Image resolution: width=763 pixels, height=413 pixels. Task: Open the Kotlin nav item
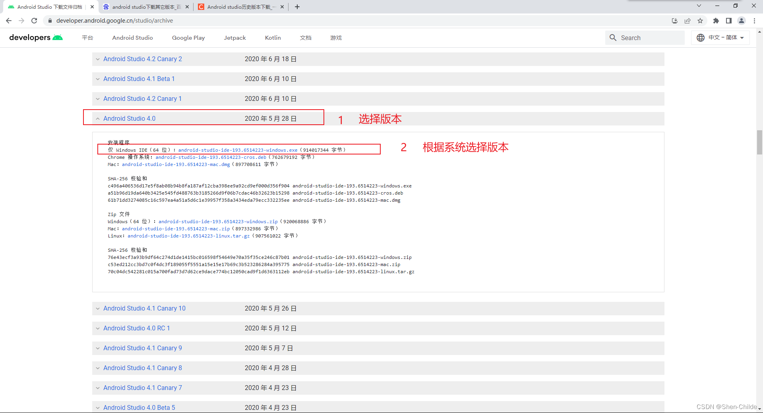coord(273,38)
